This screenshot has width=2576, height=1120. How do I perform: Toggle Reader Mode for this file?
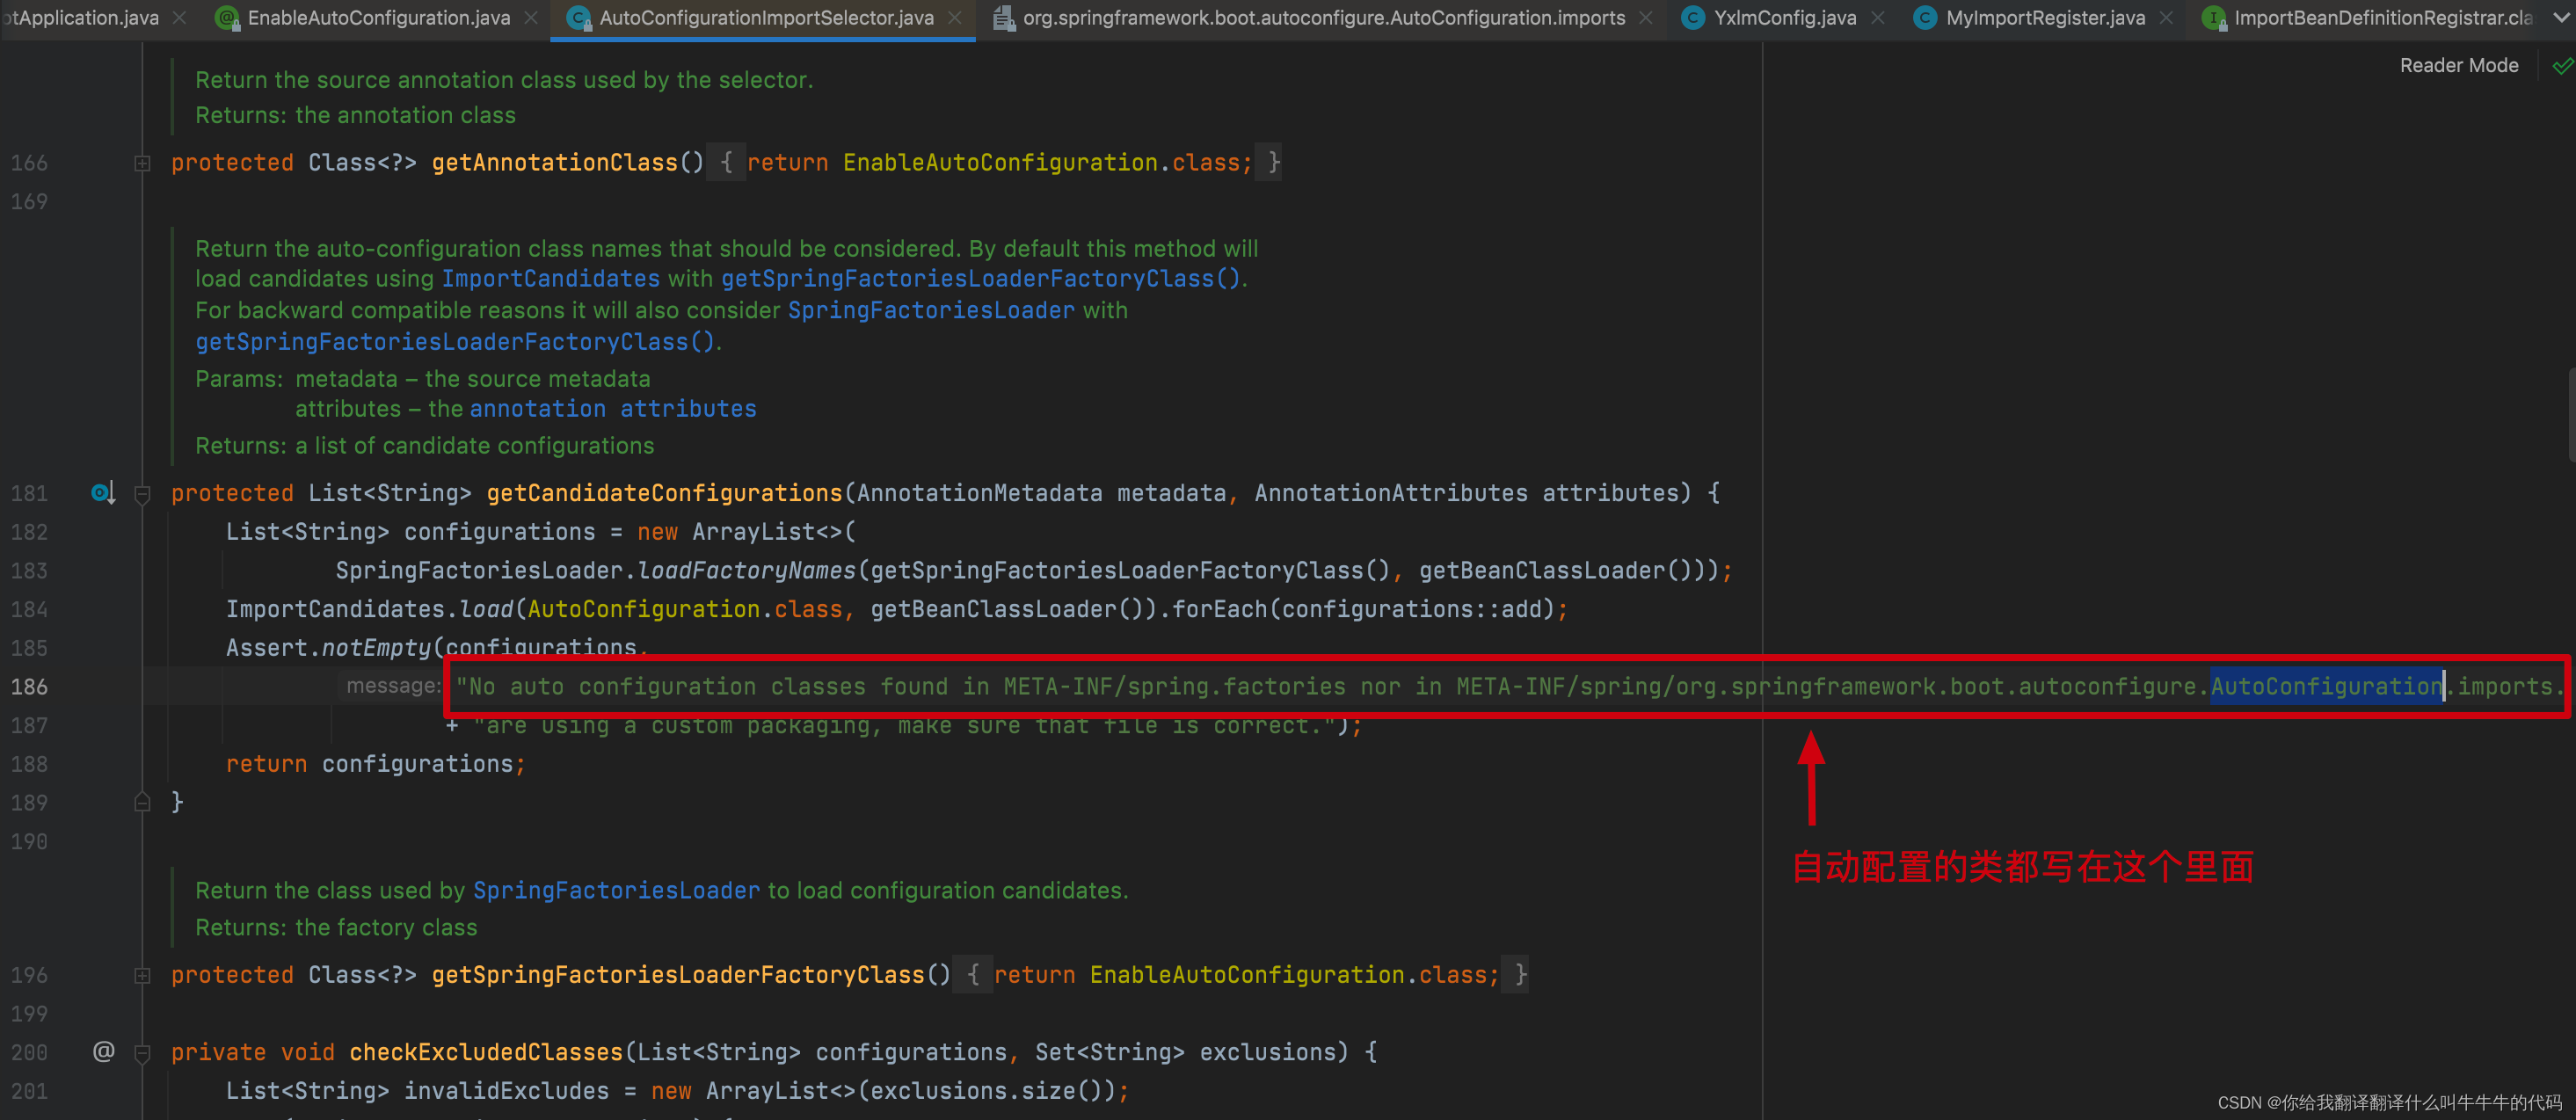click(2458, 66)
